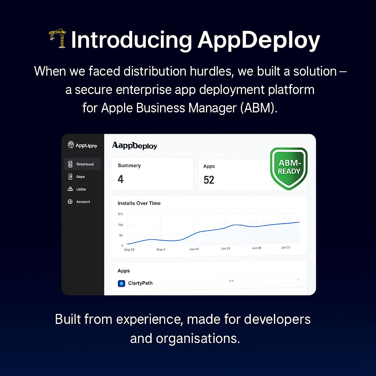Click the blue ClartyPath app icon
This screenshot has height=376, width=376.
[122, 283]
